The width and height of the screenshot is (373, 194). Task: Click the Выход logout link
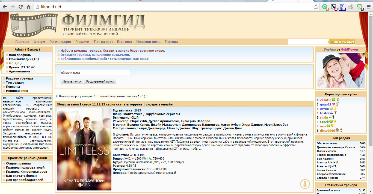(x=33, y=49)
